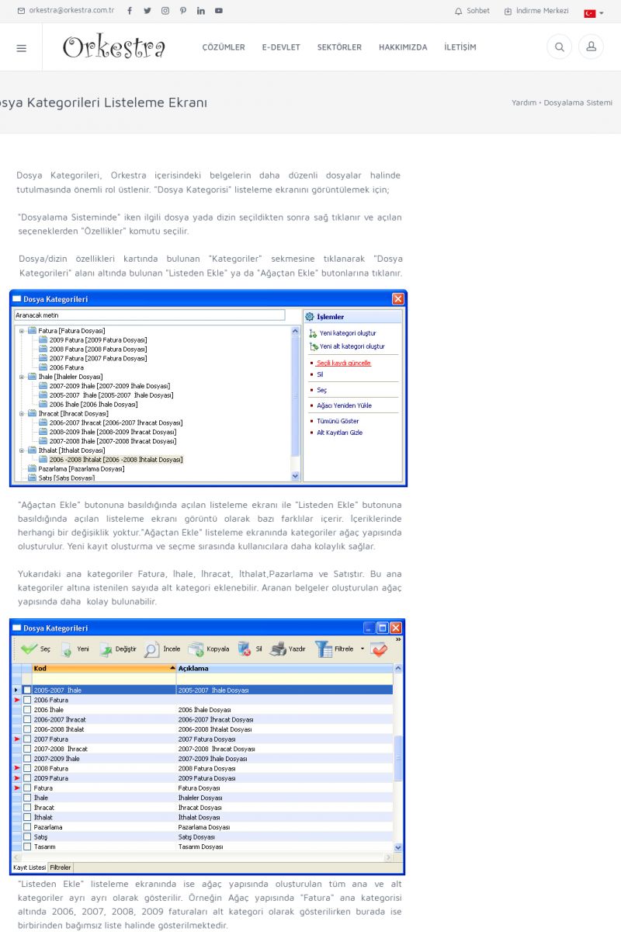The width and height of the screenshot is (621, 932).
Task: Open the SEKTÖRLER menu
Action: click(339, 47)
